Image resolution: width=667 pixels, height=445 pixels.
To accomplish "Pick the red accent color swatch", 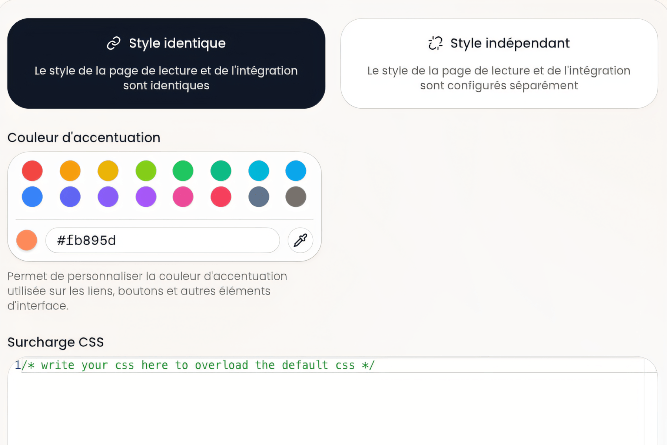I will point(32,171).
